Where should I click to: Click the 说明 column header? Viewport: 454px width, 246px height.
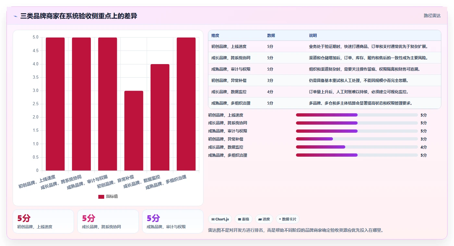tap(313, 36)
